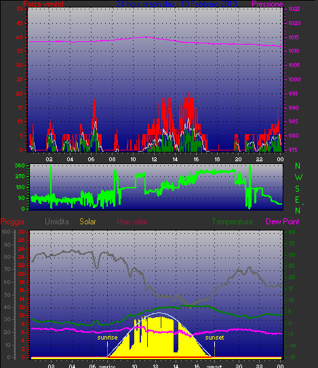Click the Temperatura legend label
This screenshot has width=318, height=368.
[233, 222]
